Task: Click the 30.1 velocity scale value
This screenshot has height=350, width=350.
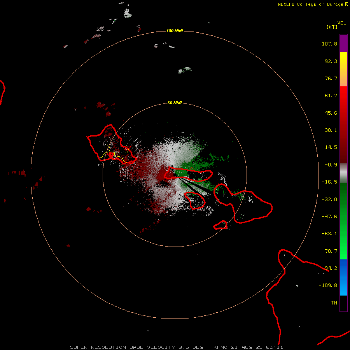Action: click(x=331, y=130)
